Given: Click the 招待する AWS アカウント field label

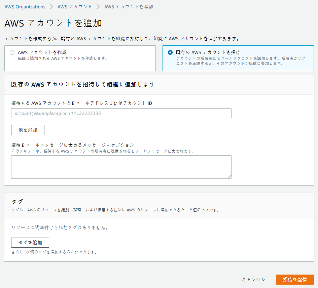Looking at the screenshot, I should [x=82, y=103].
